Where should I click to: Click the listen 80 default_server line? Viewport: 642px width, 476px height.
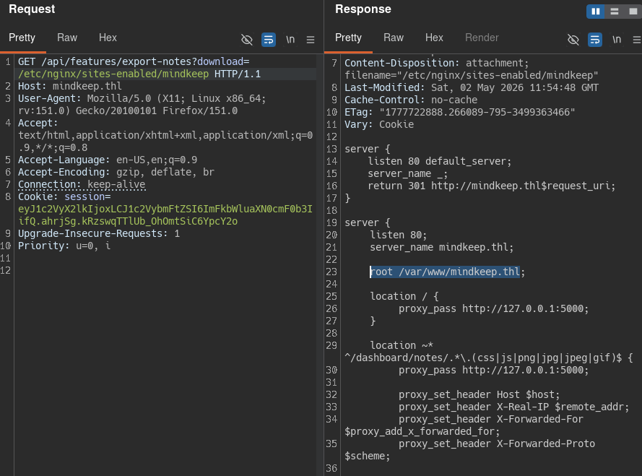tap(440, 161)
